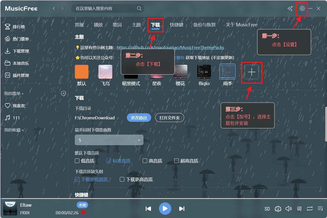Viewport: 327px width, 218px height.
Task: Select the 樱花 theme thumbnail
Action: click(181, 72)
